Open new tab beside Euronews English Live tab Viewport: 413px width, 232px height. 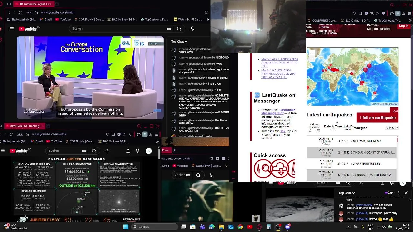pos(57,4)
